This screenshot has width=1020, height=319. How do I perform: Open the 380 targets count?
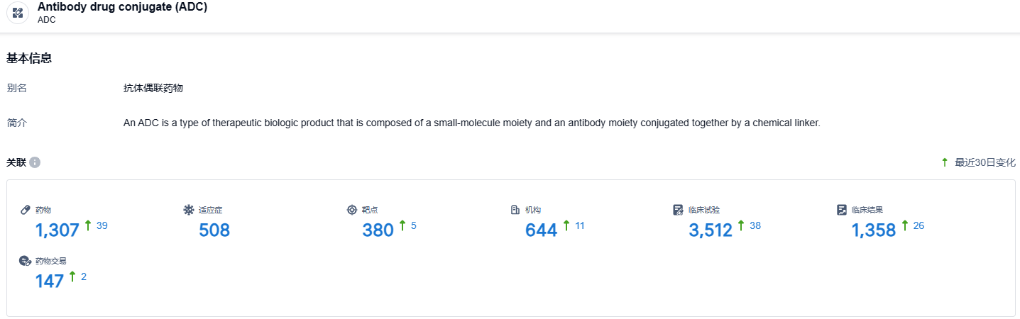[x=378, y=230]
